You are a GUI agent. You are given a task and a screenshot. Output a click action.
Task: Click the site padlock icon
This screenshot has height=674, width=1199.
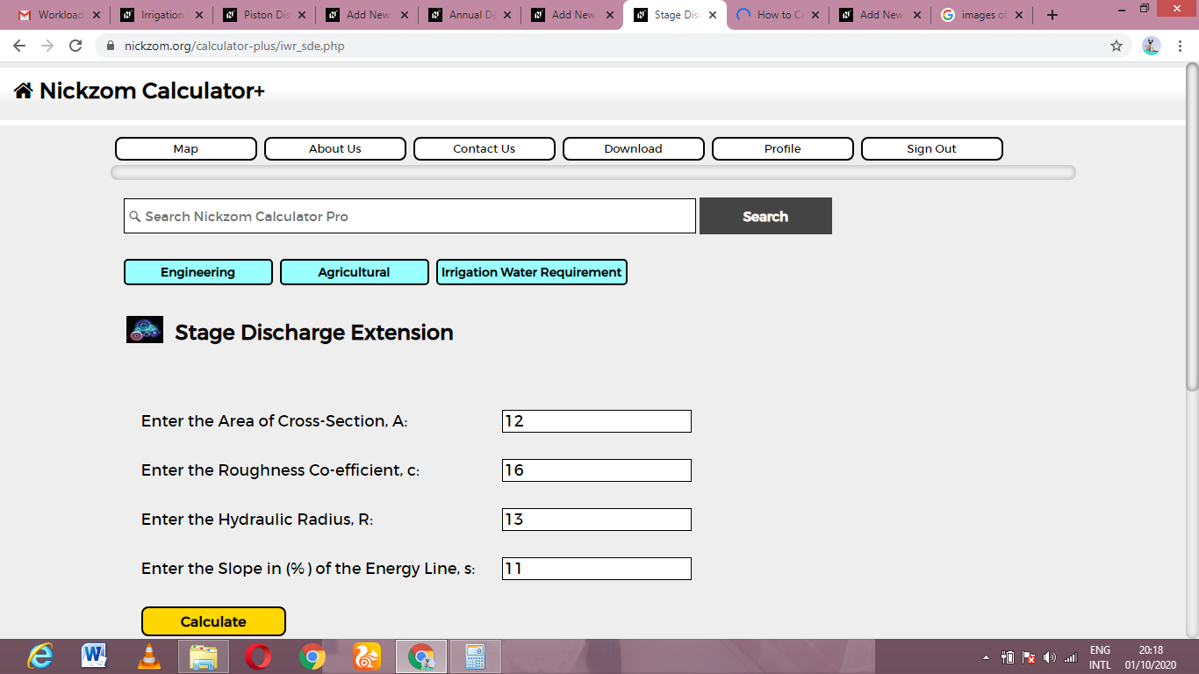pos(110,46)
